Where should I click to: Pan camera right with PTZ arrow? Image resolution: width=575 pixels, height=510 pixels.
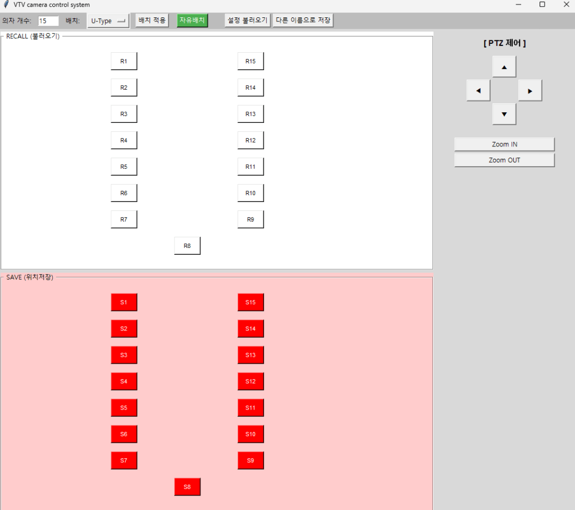point(530,90)
